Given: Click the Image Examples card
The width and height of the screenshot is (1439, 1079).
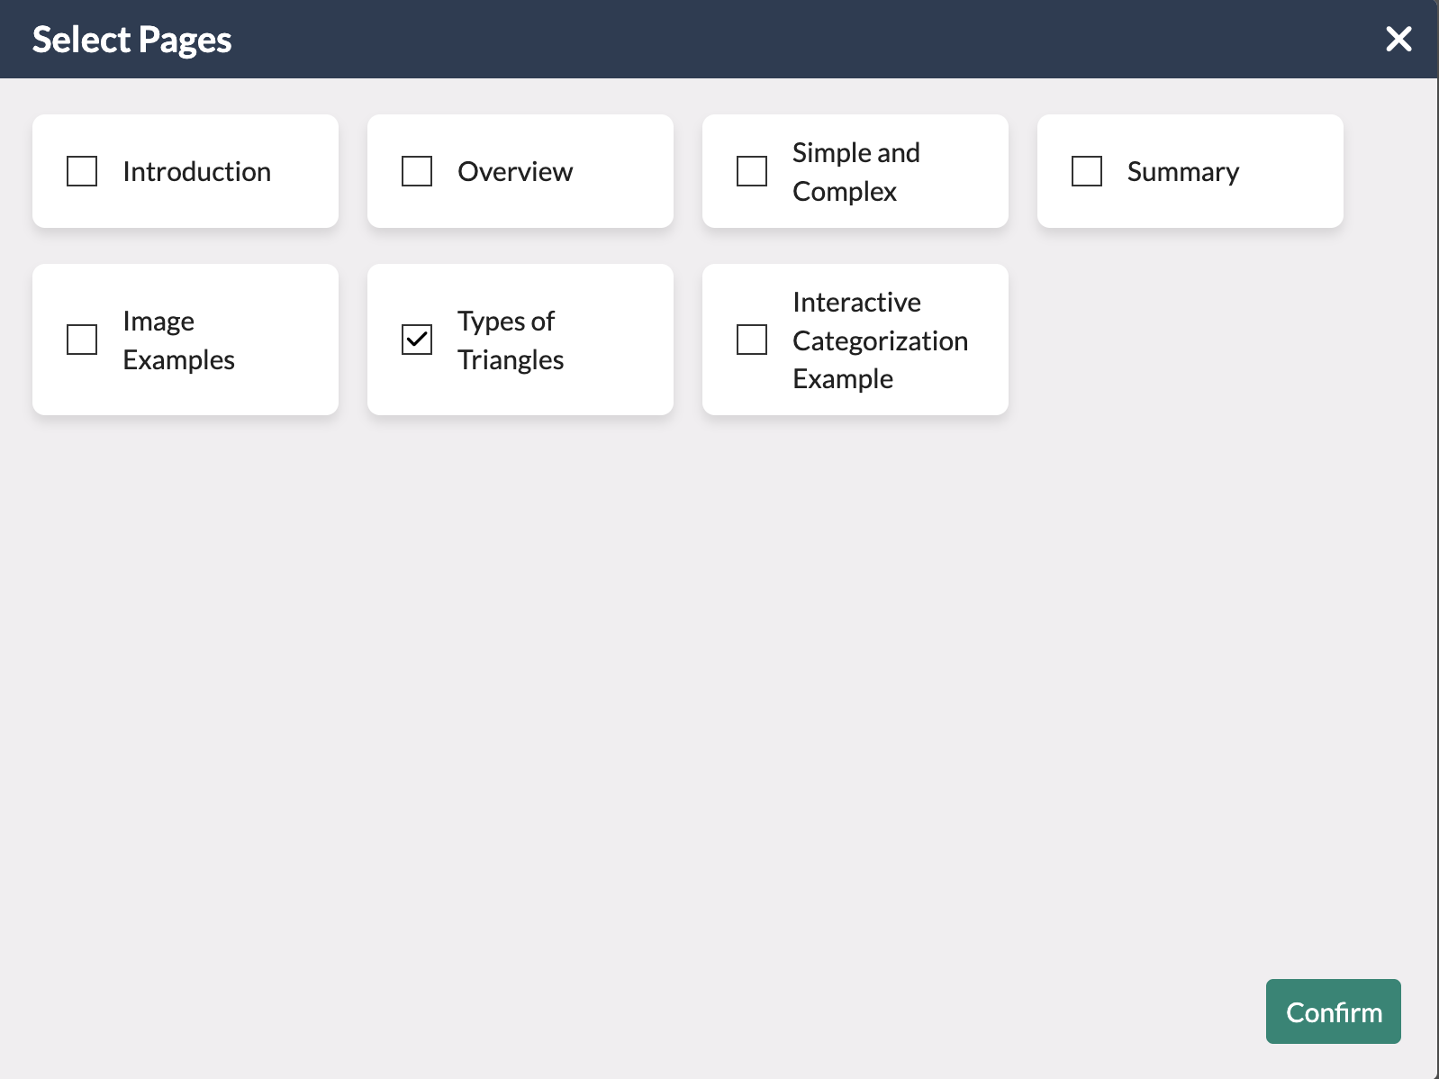Looking at the screenshot, I should (x=185, y=340).
